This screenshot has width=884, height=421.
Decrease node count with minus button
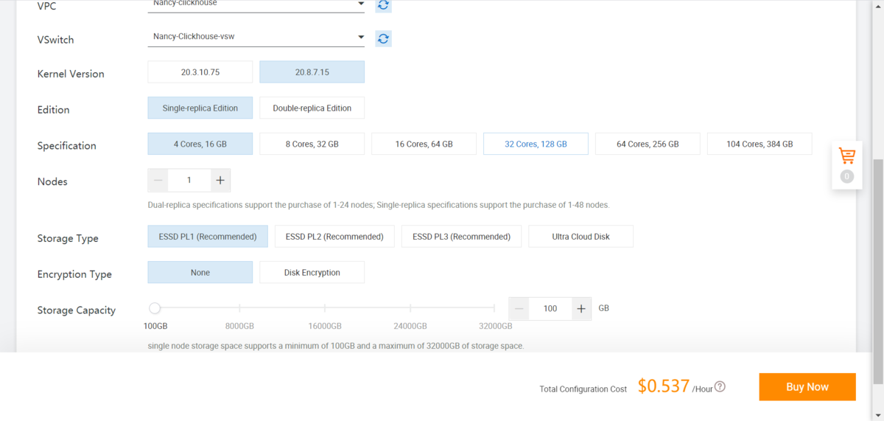click(x=158, y=180)
